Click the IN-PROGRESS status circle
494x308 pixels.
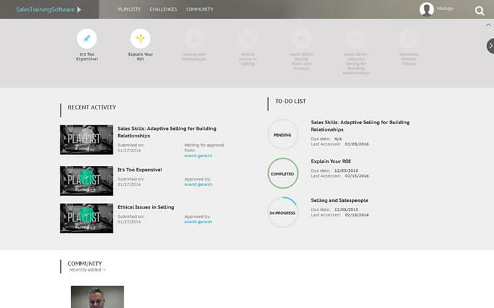click(283, 212)
